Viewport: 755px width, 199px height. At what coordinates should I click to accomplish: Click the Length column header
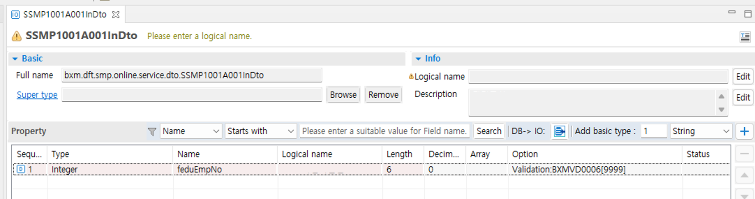pos(403,154)
